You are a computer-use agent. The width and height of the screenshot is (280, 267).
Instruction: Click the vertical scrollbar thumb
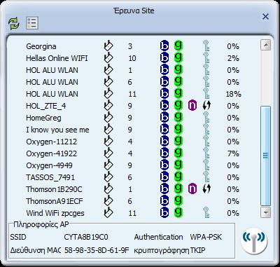tap(265, 156)
